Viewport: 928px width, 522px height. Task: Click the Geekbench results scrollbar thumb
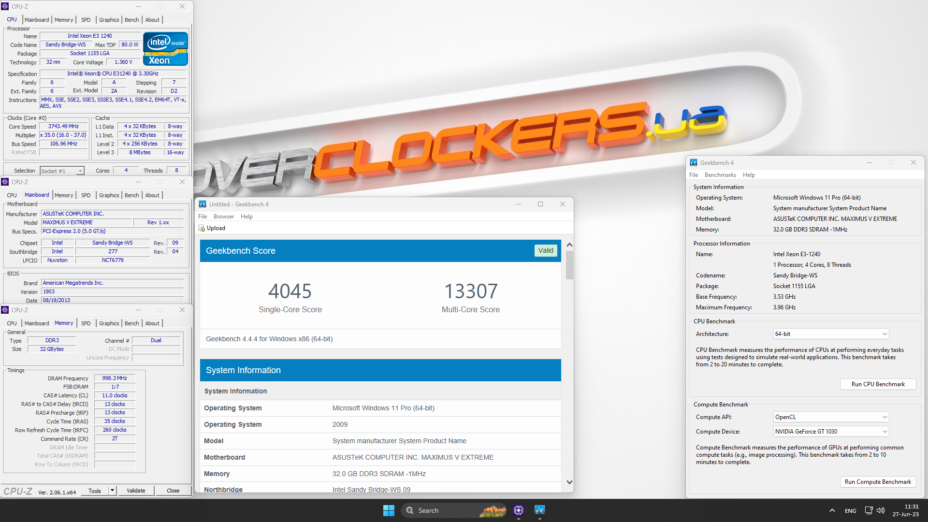click(569, 265)
